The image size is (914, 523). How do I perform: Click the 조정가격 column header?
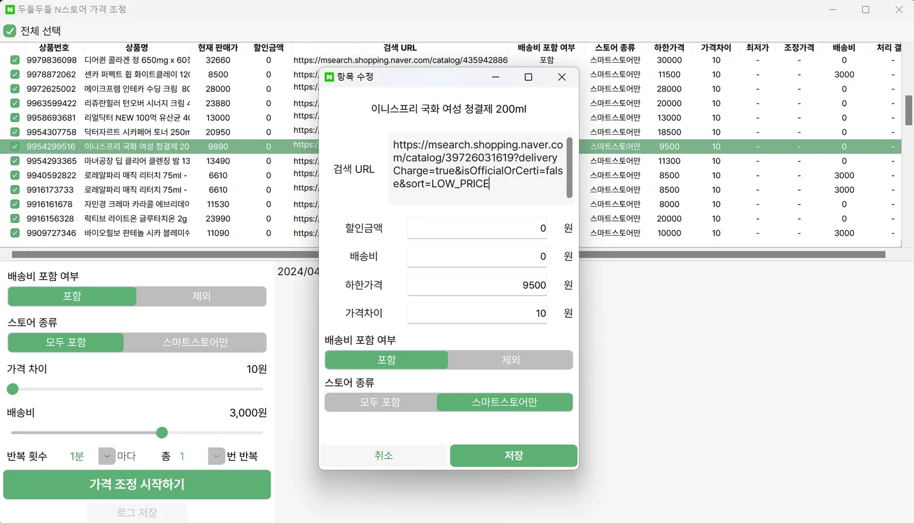click(799, 48)
